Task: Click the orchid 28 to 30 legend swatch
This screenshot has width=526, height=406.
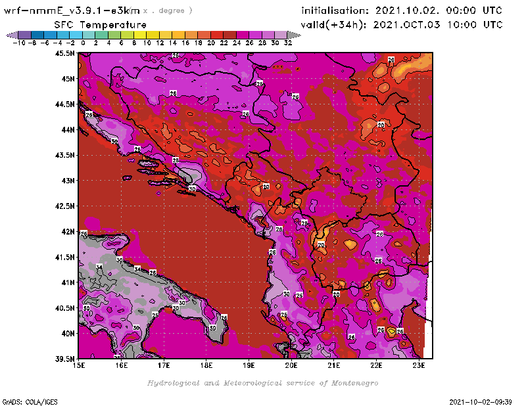Action: coord(268,35)
